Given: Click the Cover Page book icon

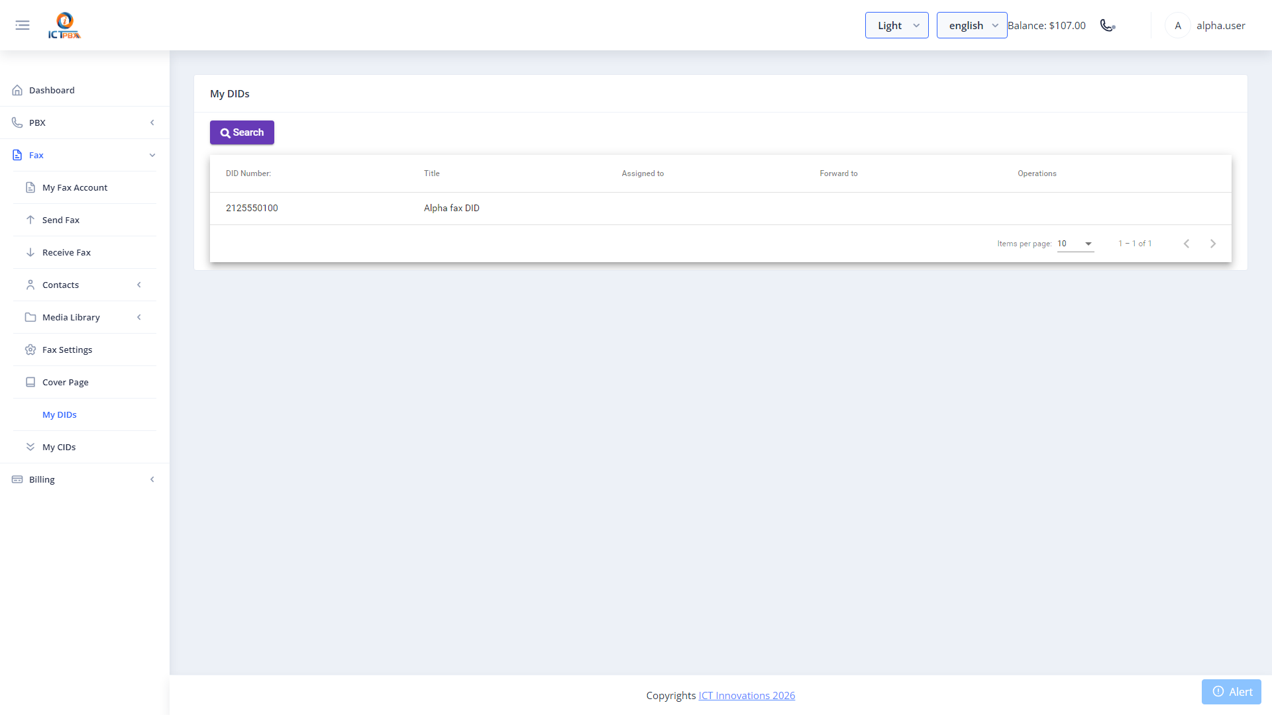Looking at the screenshot, I should pyautogui.click(x=30, y=382).
